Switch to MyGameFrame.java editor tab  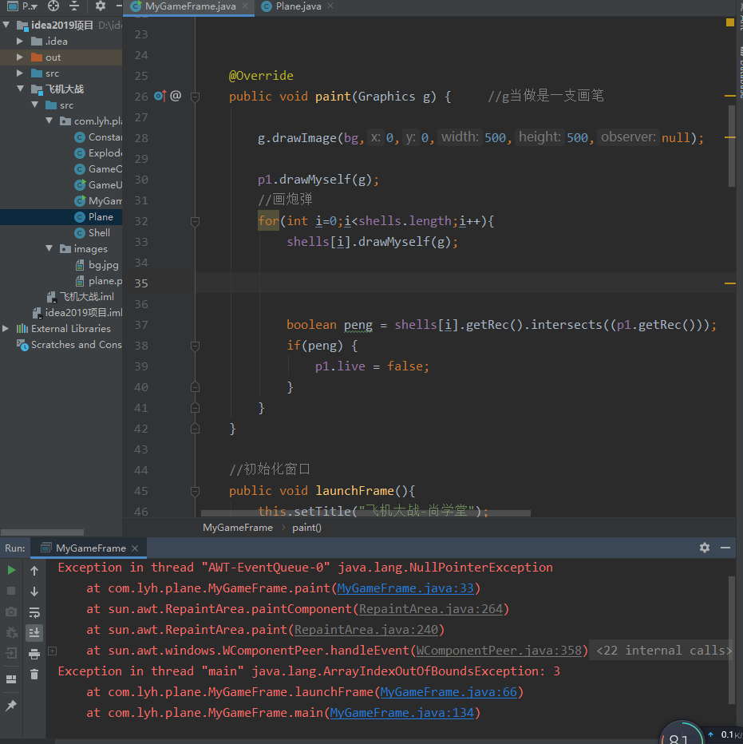click(x=190, y=6)
